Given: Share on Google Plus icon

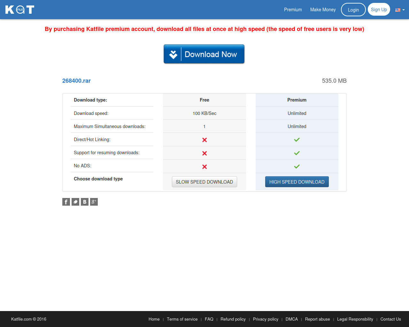Looking at the screenshot, I should 94,202.
